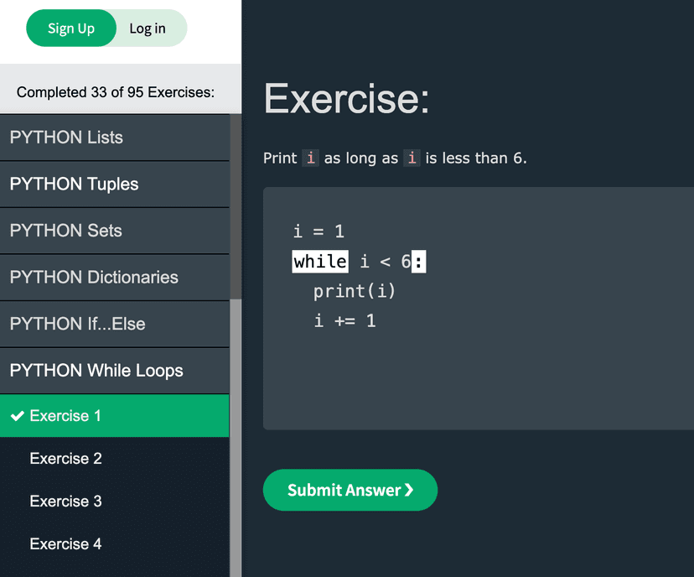694x577 pixels.
Task: Click the Exercise heading
Action: pyautogui.click(x=346, y=99)
